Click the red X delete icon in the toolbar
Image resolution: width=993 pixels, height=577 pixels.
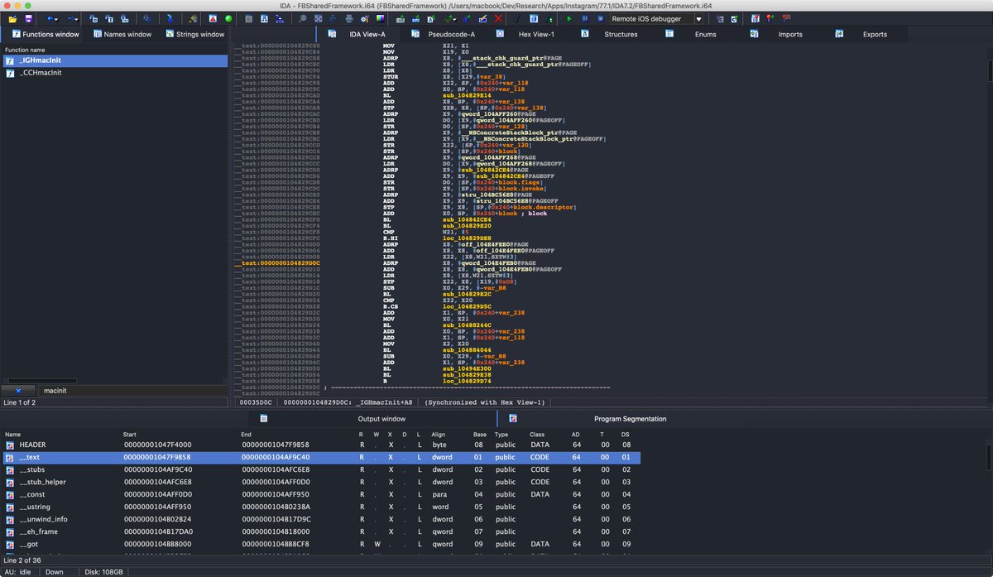[x=498, y=18]
